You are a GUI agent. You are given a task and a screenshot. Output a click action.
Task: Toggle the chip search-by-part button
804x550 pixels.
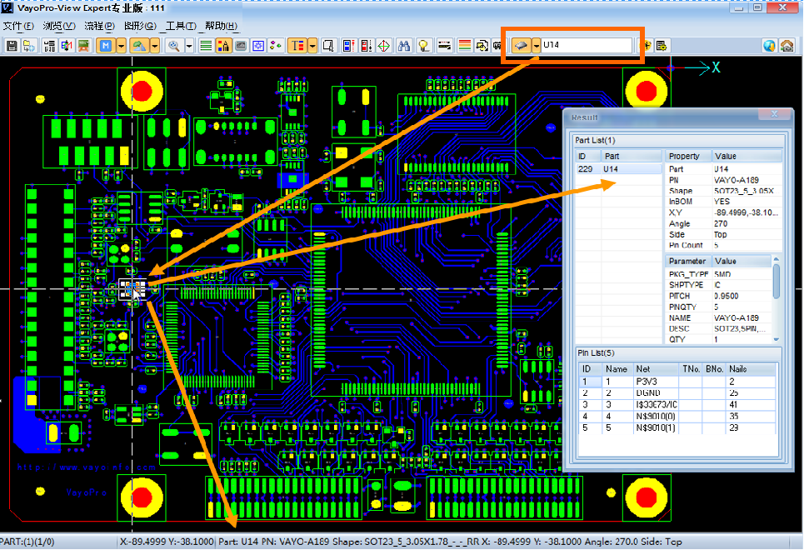click(521, 46)
